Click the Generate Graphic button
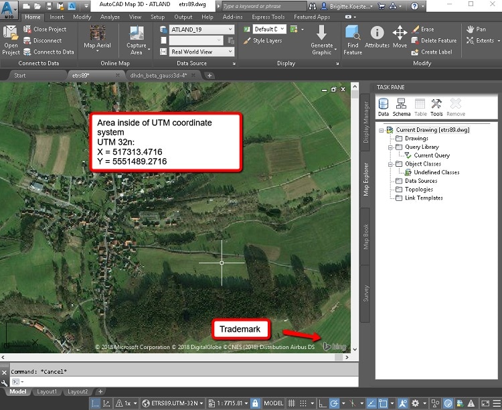This screenshot has width=502, height=410. (322, 40)
